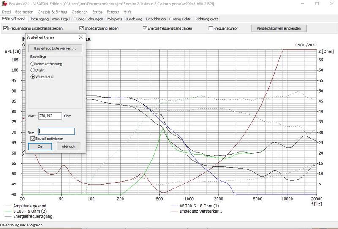
Task: Click the Bem. text input field
Action: click(x=56, y=131)
